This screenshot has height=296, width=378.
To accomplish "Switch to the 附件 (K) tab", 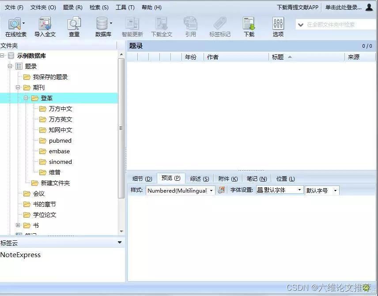I will 228,179.
